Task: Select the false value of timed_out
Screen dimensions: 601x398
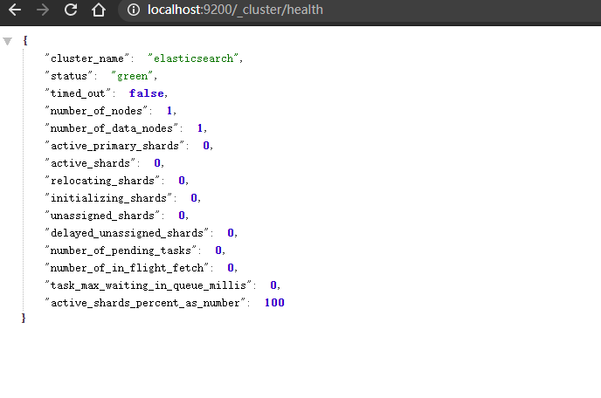Action: [x=147, y=93]
